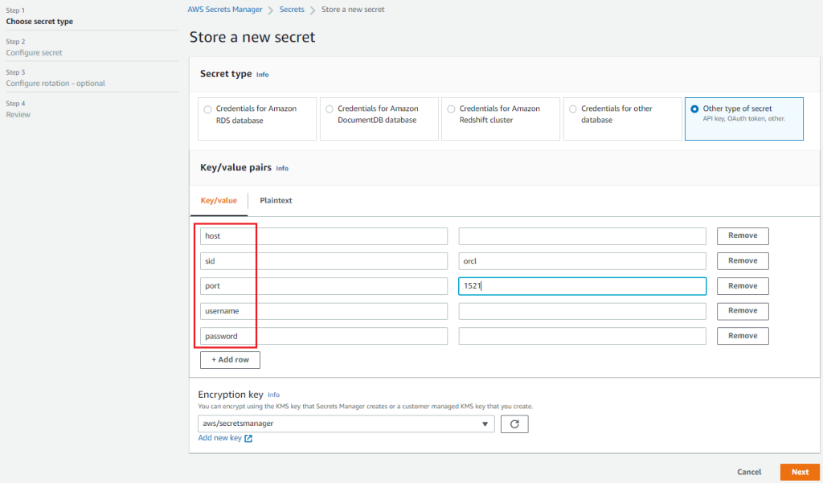The height and width of the screenshot is (483, 823).
Task: Open the Info link beside Secret type
Action: tap(262, 75)
